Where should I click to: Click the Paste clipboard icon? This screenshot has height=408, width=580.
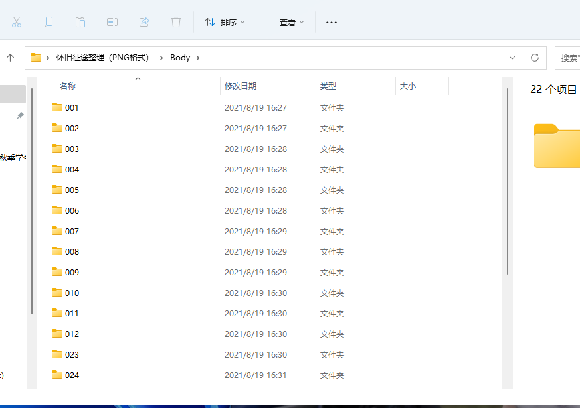pos(80,22)
